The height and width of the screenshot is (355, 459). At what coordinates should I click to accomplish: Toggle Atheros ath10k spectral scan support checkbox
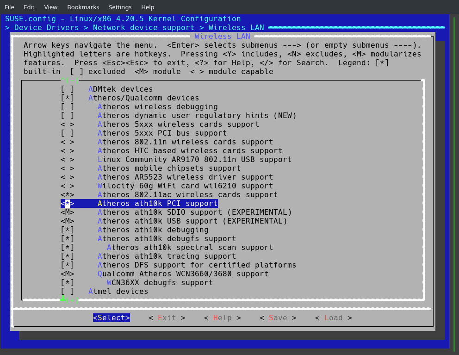tap(68, 247)
